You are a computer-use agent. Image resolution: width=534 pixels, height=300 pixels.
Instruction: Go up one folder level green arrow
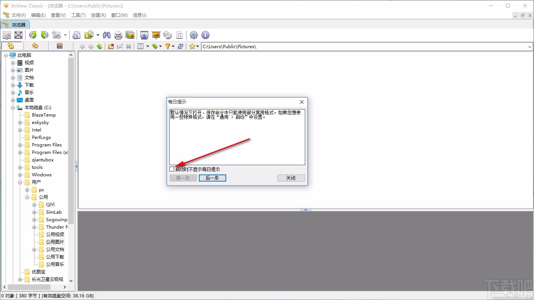pyautogui.click(x=99, y=46)
